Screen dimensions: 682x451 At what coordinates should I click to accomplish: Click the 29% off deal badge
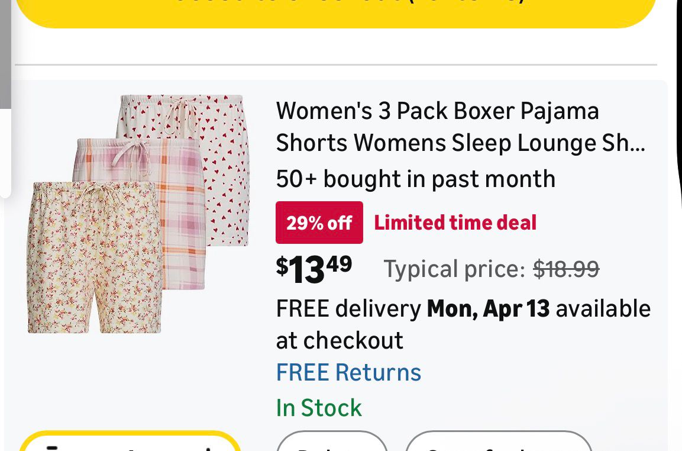click(319, 223)
